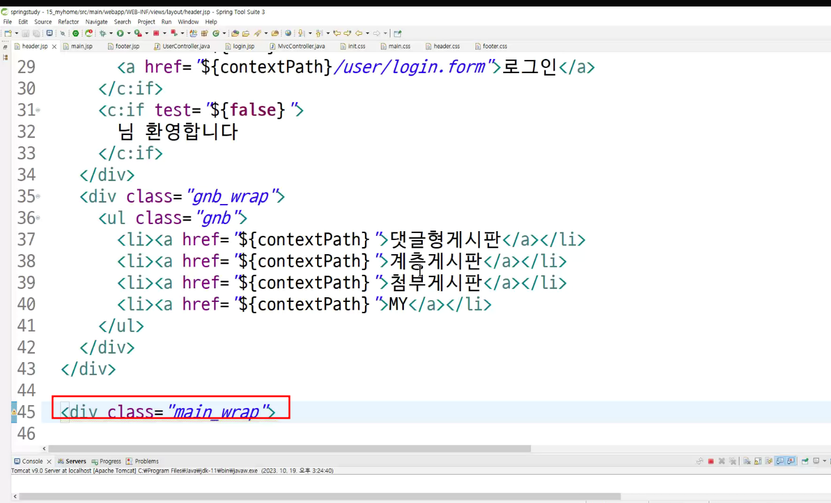Open the File menu

click(x=8, y=22)
